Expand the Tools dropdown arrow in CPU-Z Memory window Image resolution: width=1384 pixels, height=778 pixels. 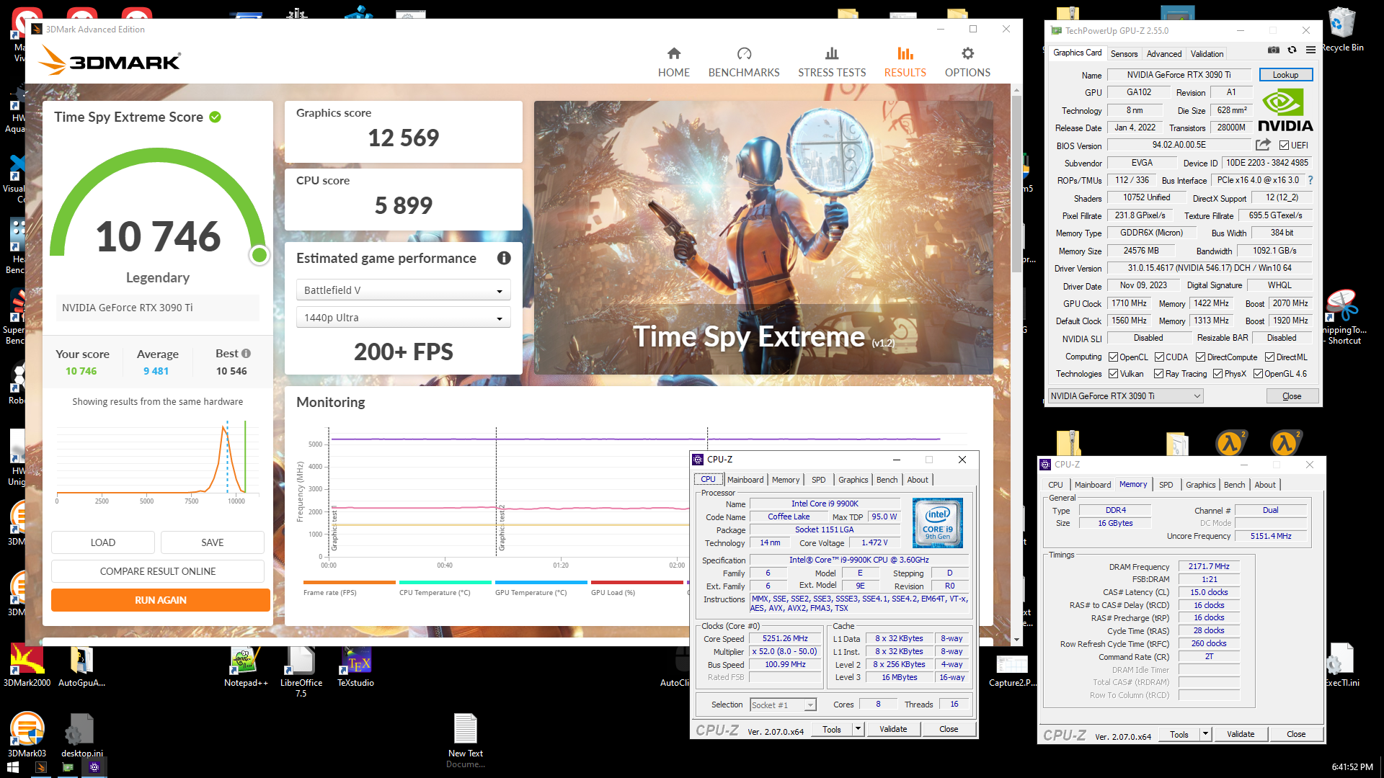pyautogui.click(x=1205, y=734)
